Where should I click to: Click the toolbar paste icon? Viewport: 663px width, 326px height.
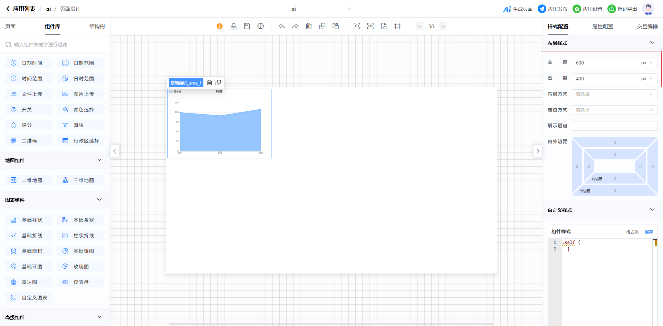click(336, 26)
